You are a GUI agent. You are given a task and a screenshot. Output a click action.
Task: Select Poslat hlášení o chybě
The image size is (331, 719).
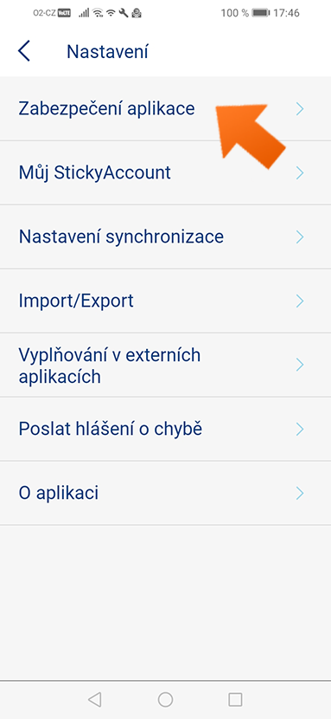[166, 429]
